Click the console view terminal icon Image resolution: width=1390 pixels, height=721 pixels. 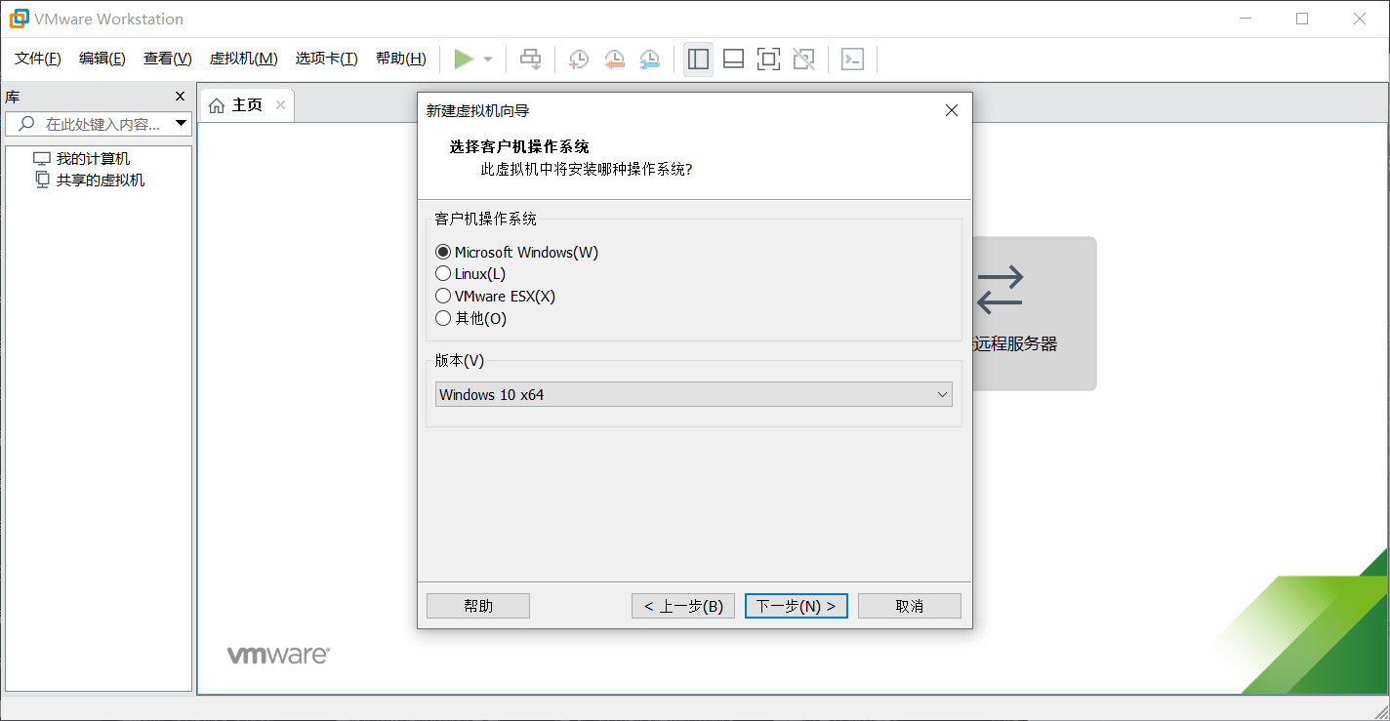click(852, 60)
